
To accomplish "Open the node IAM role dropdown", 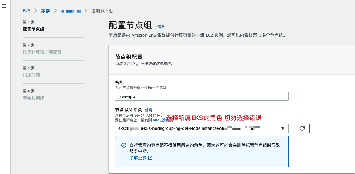I will (x=202, y=128).
